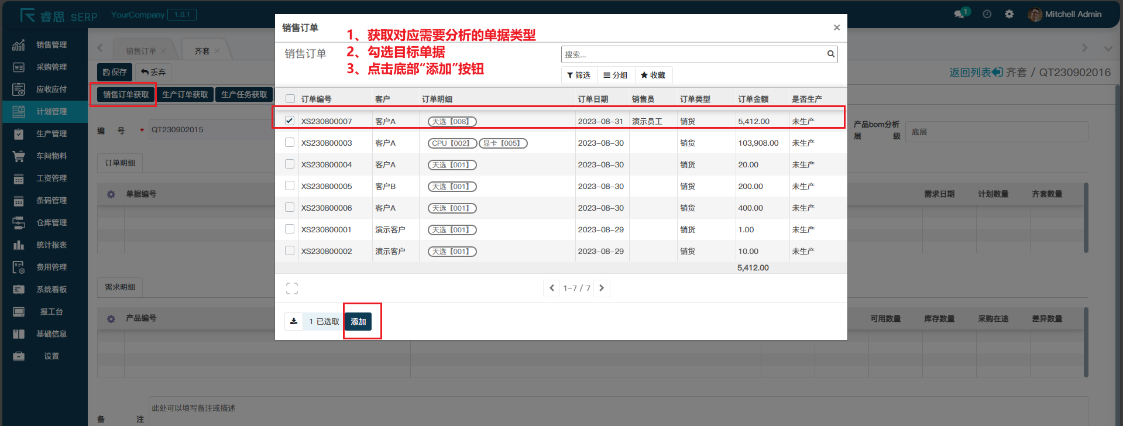The height and width of the screenshot is (426, 1123).
Task: Click the order search input field
Action: (692, 54)
